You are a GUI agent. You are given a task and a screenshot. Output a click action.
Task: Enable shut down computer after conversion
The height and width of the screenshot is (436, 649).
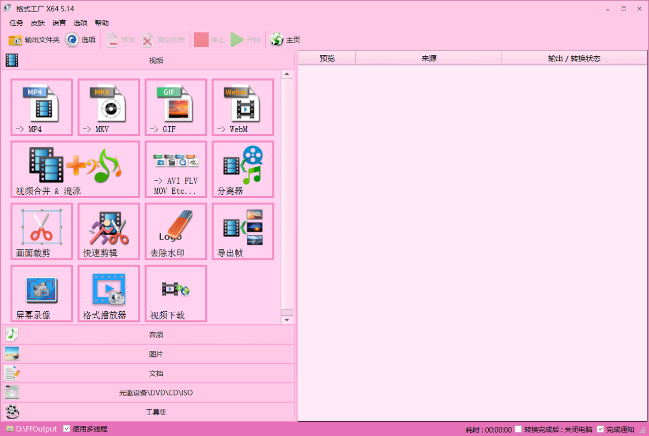[x=518, y=429]
